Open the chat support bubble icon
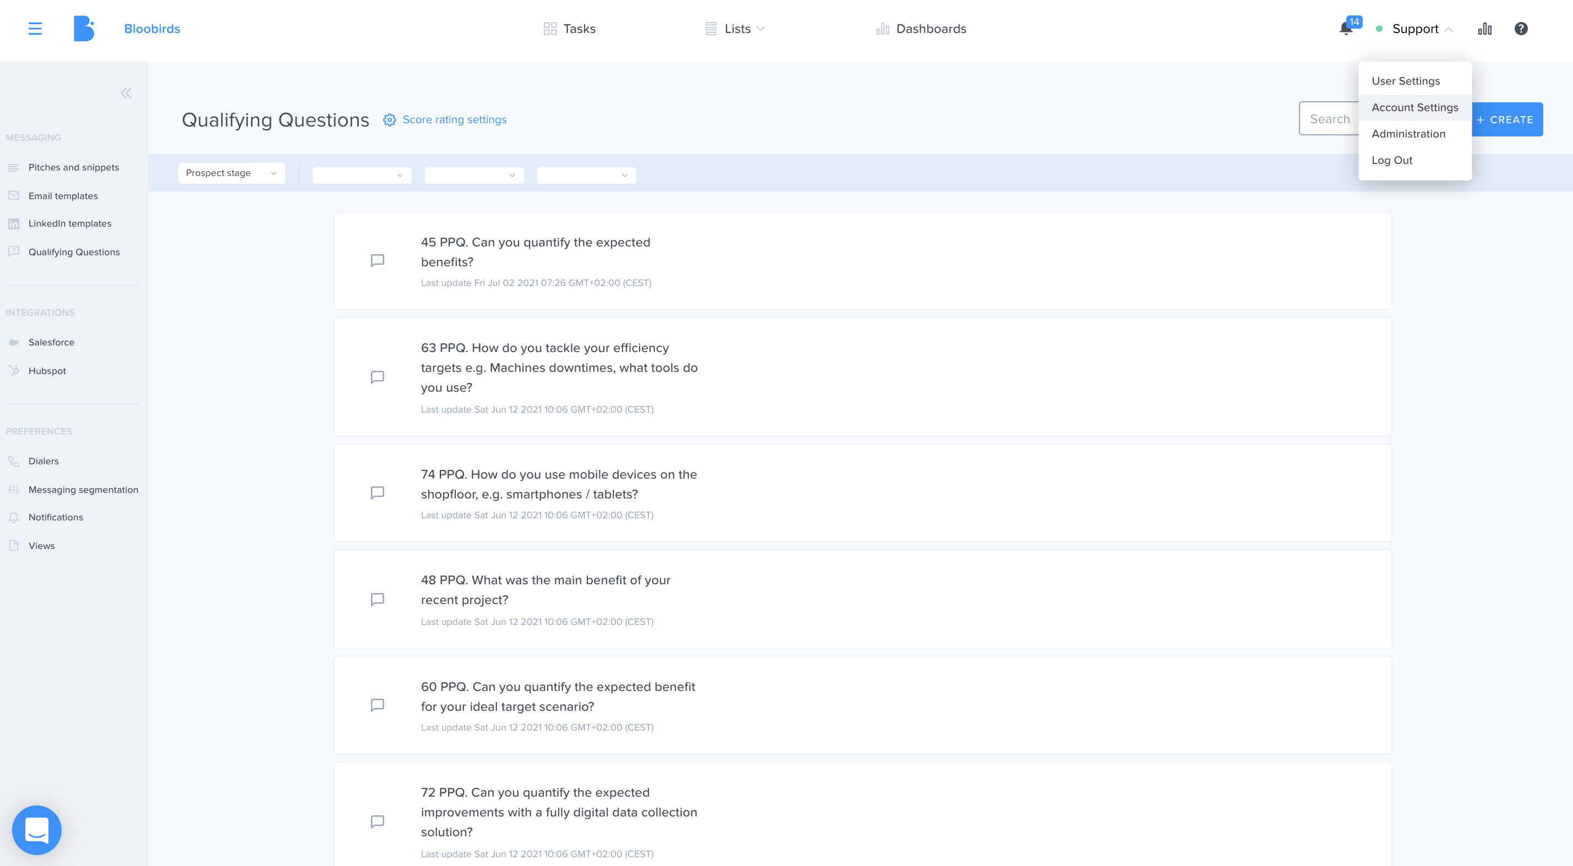Image resolution: width=1573 pixels, height=866 pixels. coord(37,830)
